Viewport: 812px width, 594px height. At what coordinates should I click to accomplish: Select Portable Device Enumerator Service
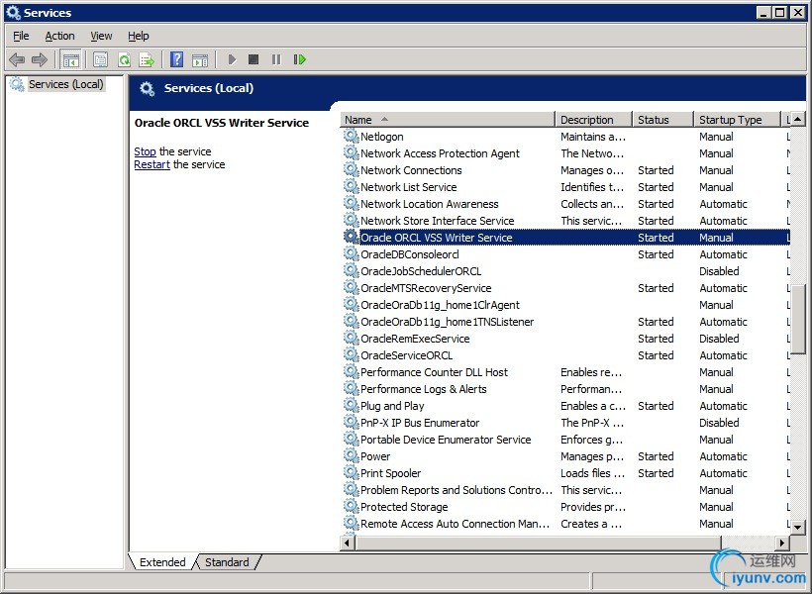click(565, 440)
